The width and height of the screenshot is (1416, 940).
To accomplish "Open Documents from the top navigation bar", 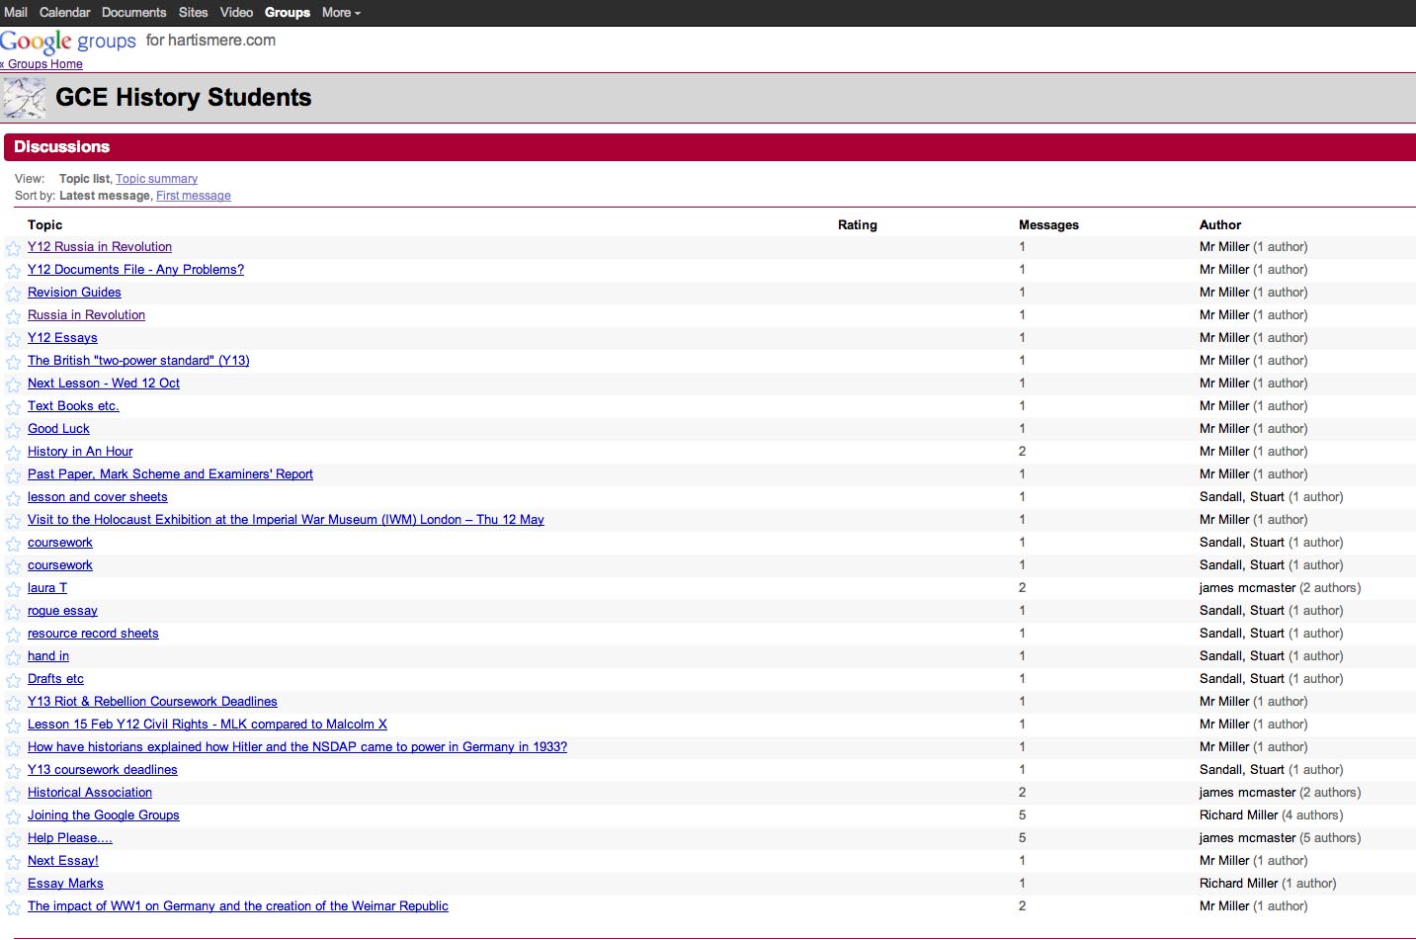I will pos(133,13).
